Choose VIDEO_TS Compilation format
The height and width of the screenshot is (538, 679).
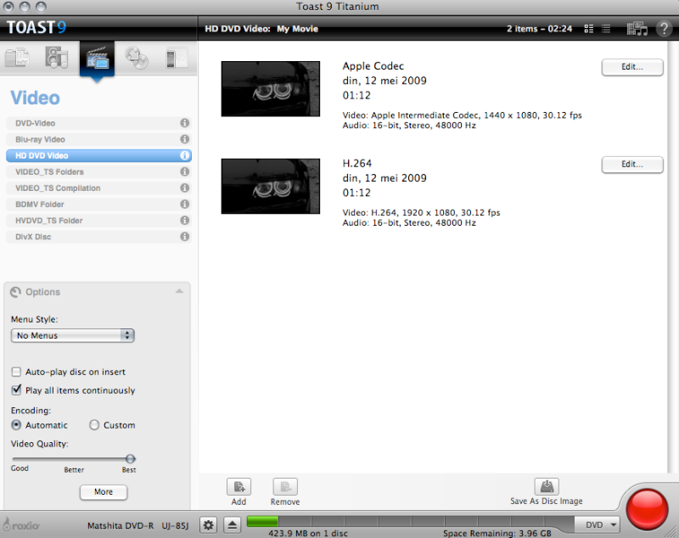pyautogui.click(x=98, y=188)
